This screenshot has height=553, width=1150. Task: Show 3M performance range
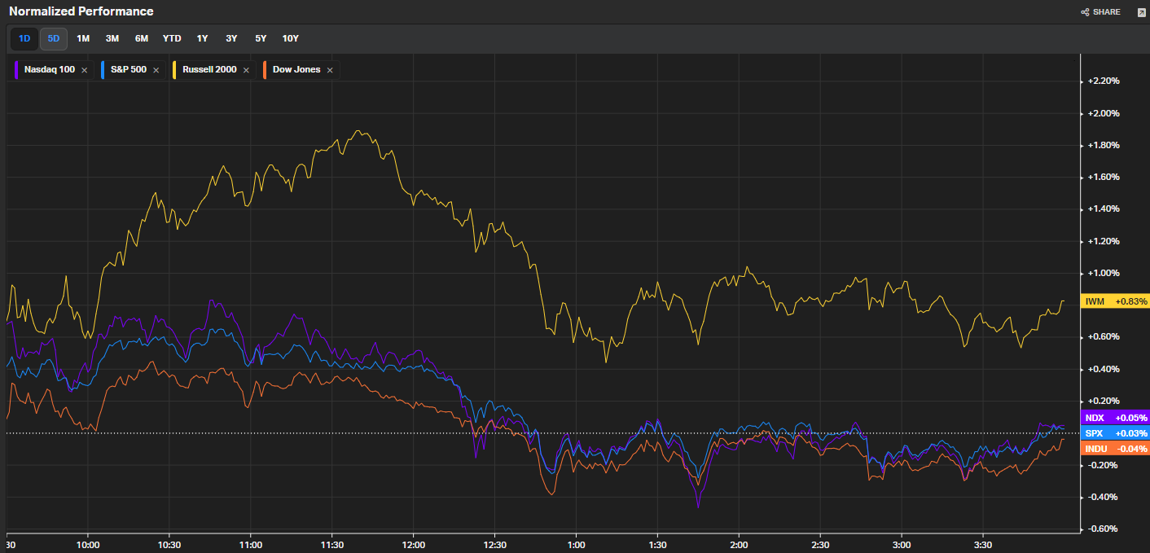(112, 38)
